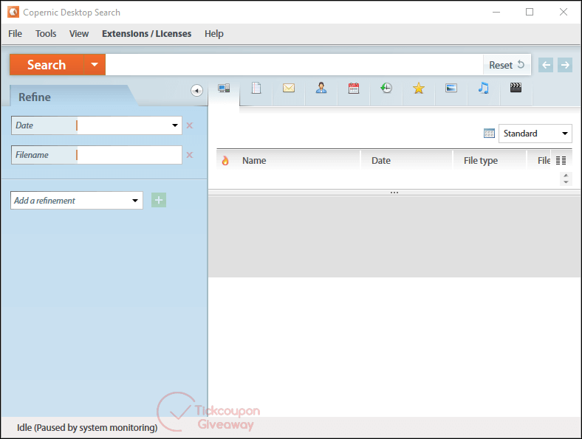This screenshot has height=439, width=582.
Task: Open the File menu
Action: [x=15, y=34]
